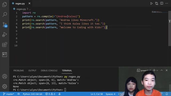The height and width of the screenshot is (96, 171).
Task: Click line number 1 in gutter
Action: click(17, 13)
